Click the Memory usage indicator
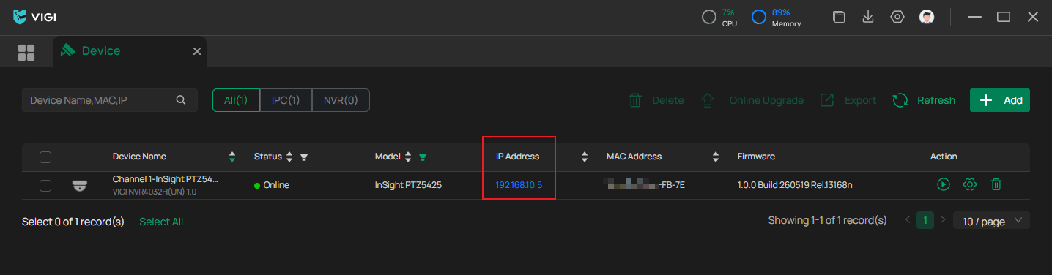Screen dimensions: 1052x275 tap(777, 18)
